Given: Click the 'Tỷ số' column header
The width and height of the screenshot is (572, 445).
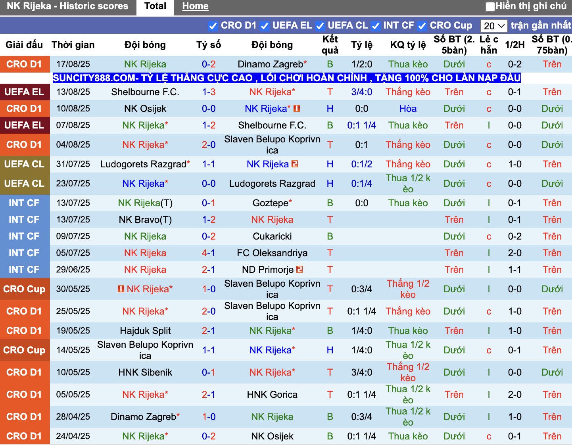Looking at the screenshot, I should tap(209, 45).
